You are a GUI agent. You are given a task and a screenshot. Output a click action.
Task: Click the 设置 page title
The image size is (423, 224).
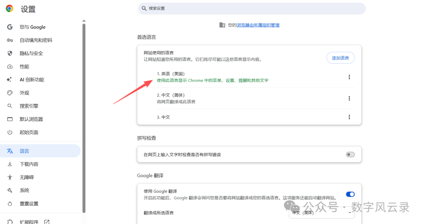28,9
